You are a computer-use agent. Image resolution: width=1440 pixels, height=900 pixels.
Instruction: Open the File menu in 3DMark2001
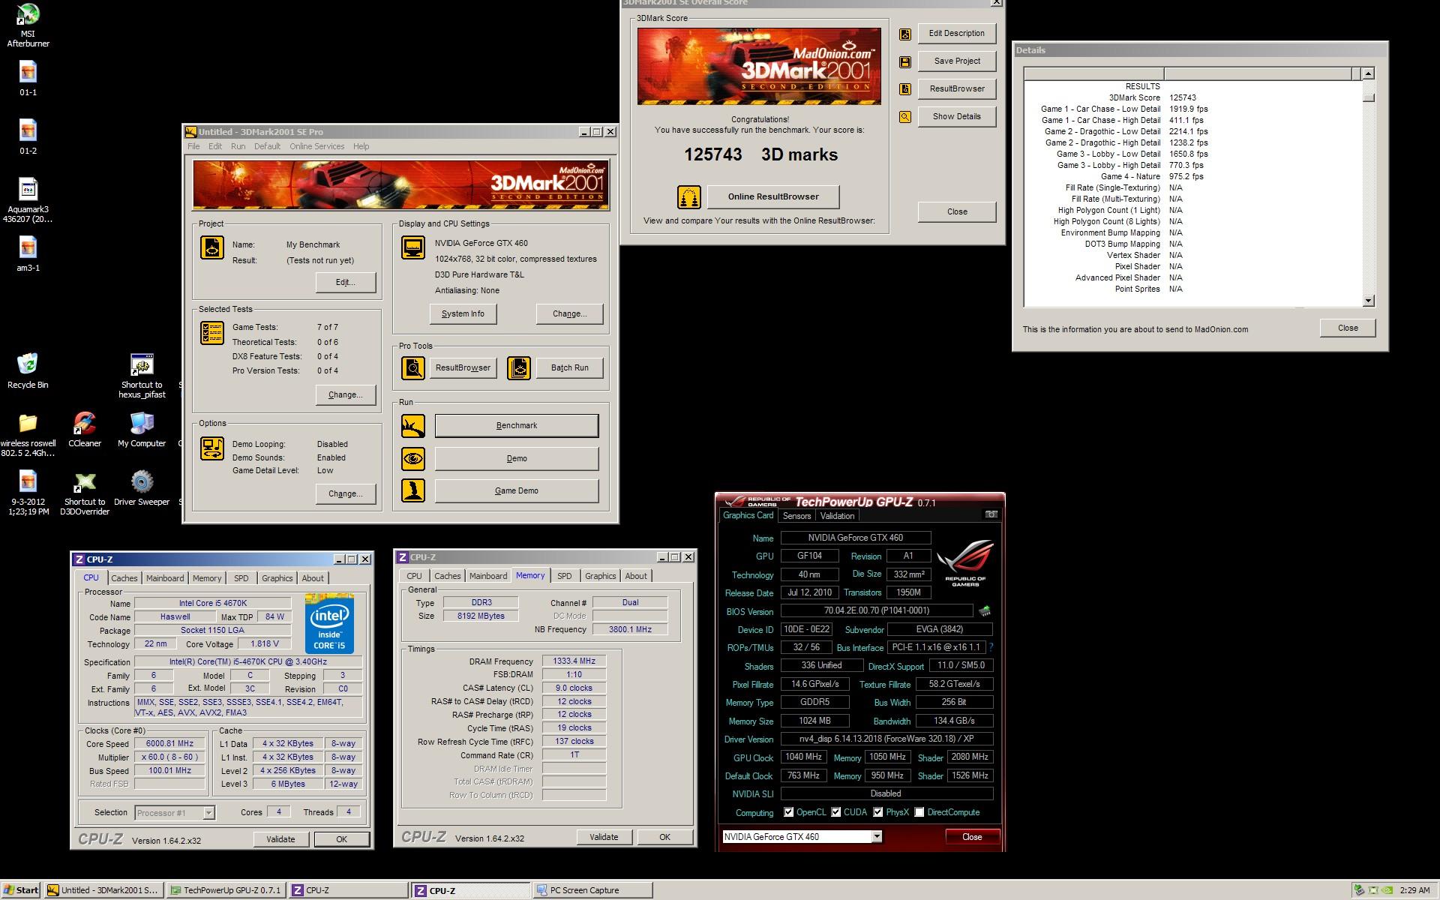[x=193, y=146]
